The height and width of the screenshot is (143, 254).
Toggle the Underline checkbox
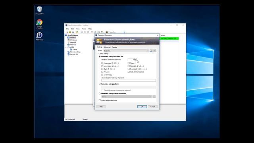(102, 75)
